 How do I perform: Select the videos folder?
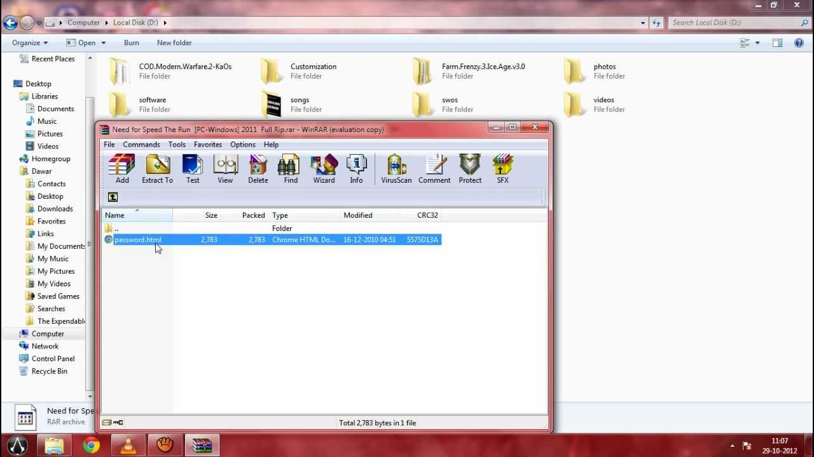coord(595,105)
